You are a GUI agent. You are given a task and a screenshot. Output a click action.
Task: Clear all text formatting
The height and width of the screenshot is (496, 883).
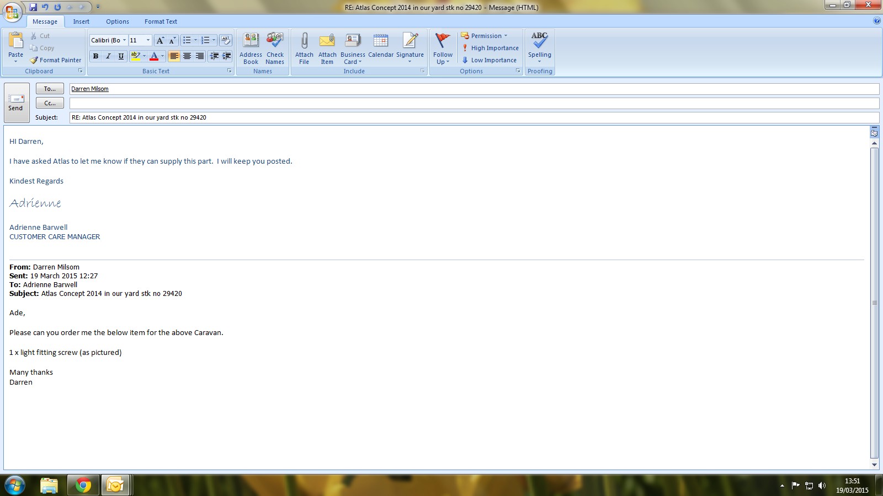(225, 40)
